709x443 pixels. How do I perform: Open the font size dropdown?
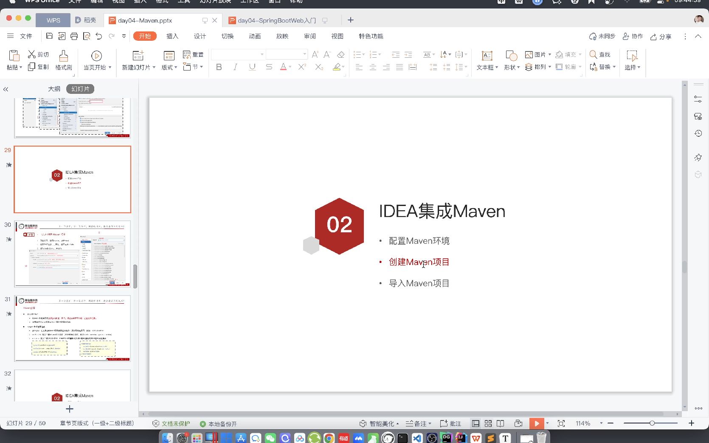[x=304, y=54]
